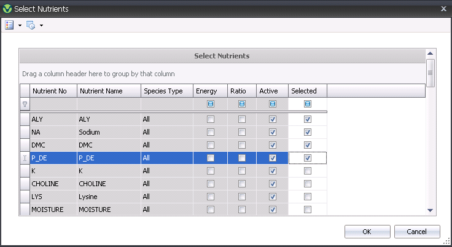Screen dimensions: 452x247
Task: Click the Cancel button
Action: (417, 232)
